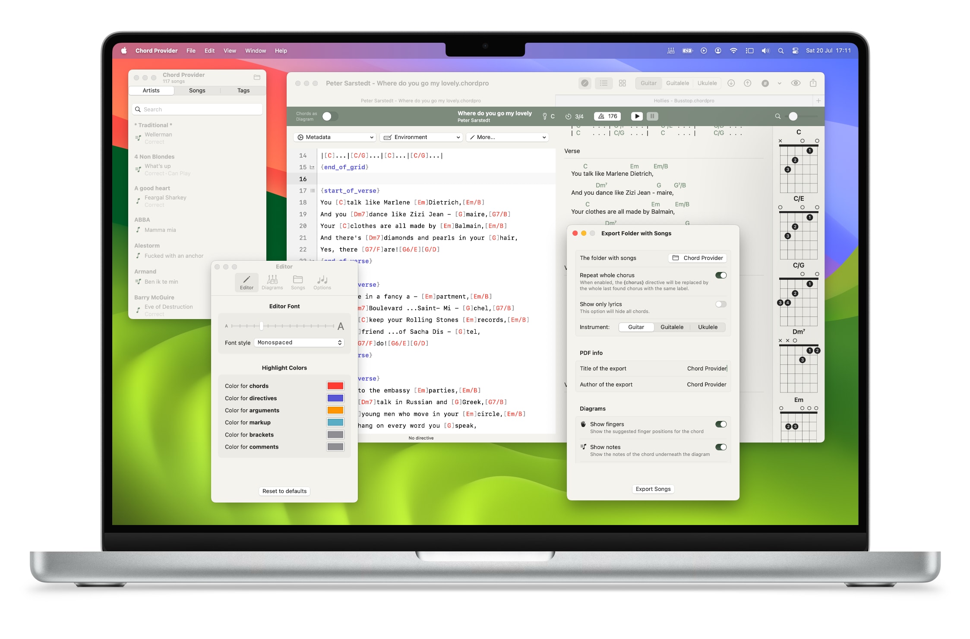The height and width of the screenshot is (639, 970).
Task: Select Ukulele in the song window toolbar
Action: [707, 83]
